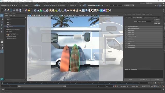Screen dimensions: 165x93
Task: Click the blue spiky sphere shelf icon
Action: coord(59,10)
